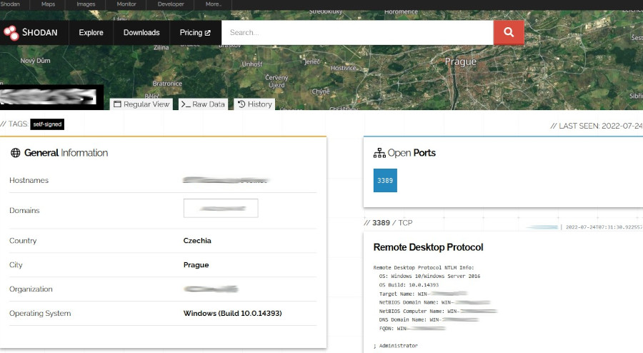Click the LAST SEEN date text
The image size is (643, 353).
[x=597, y=126]
